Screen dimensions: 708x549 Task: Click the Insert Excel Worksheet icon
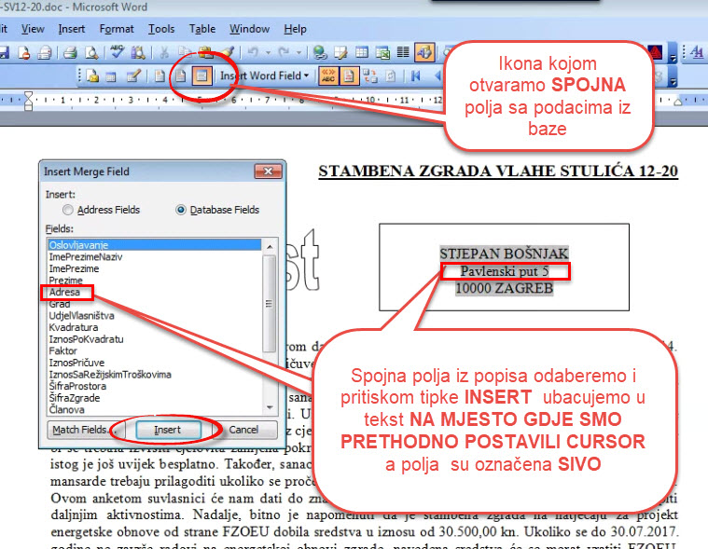[x=382, y=52]
